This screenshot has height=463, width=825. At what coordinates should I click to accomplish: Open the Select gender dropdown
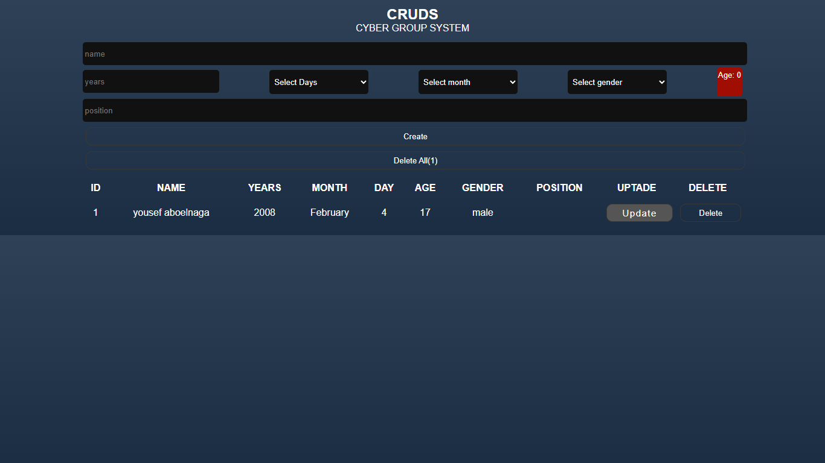pos(617,82)
